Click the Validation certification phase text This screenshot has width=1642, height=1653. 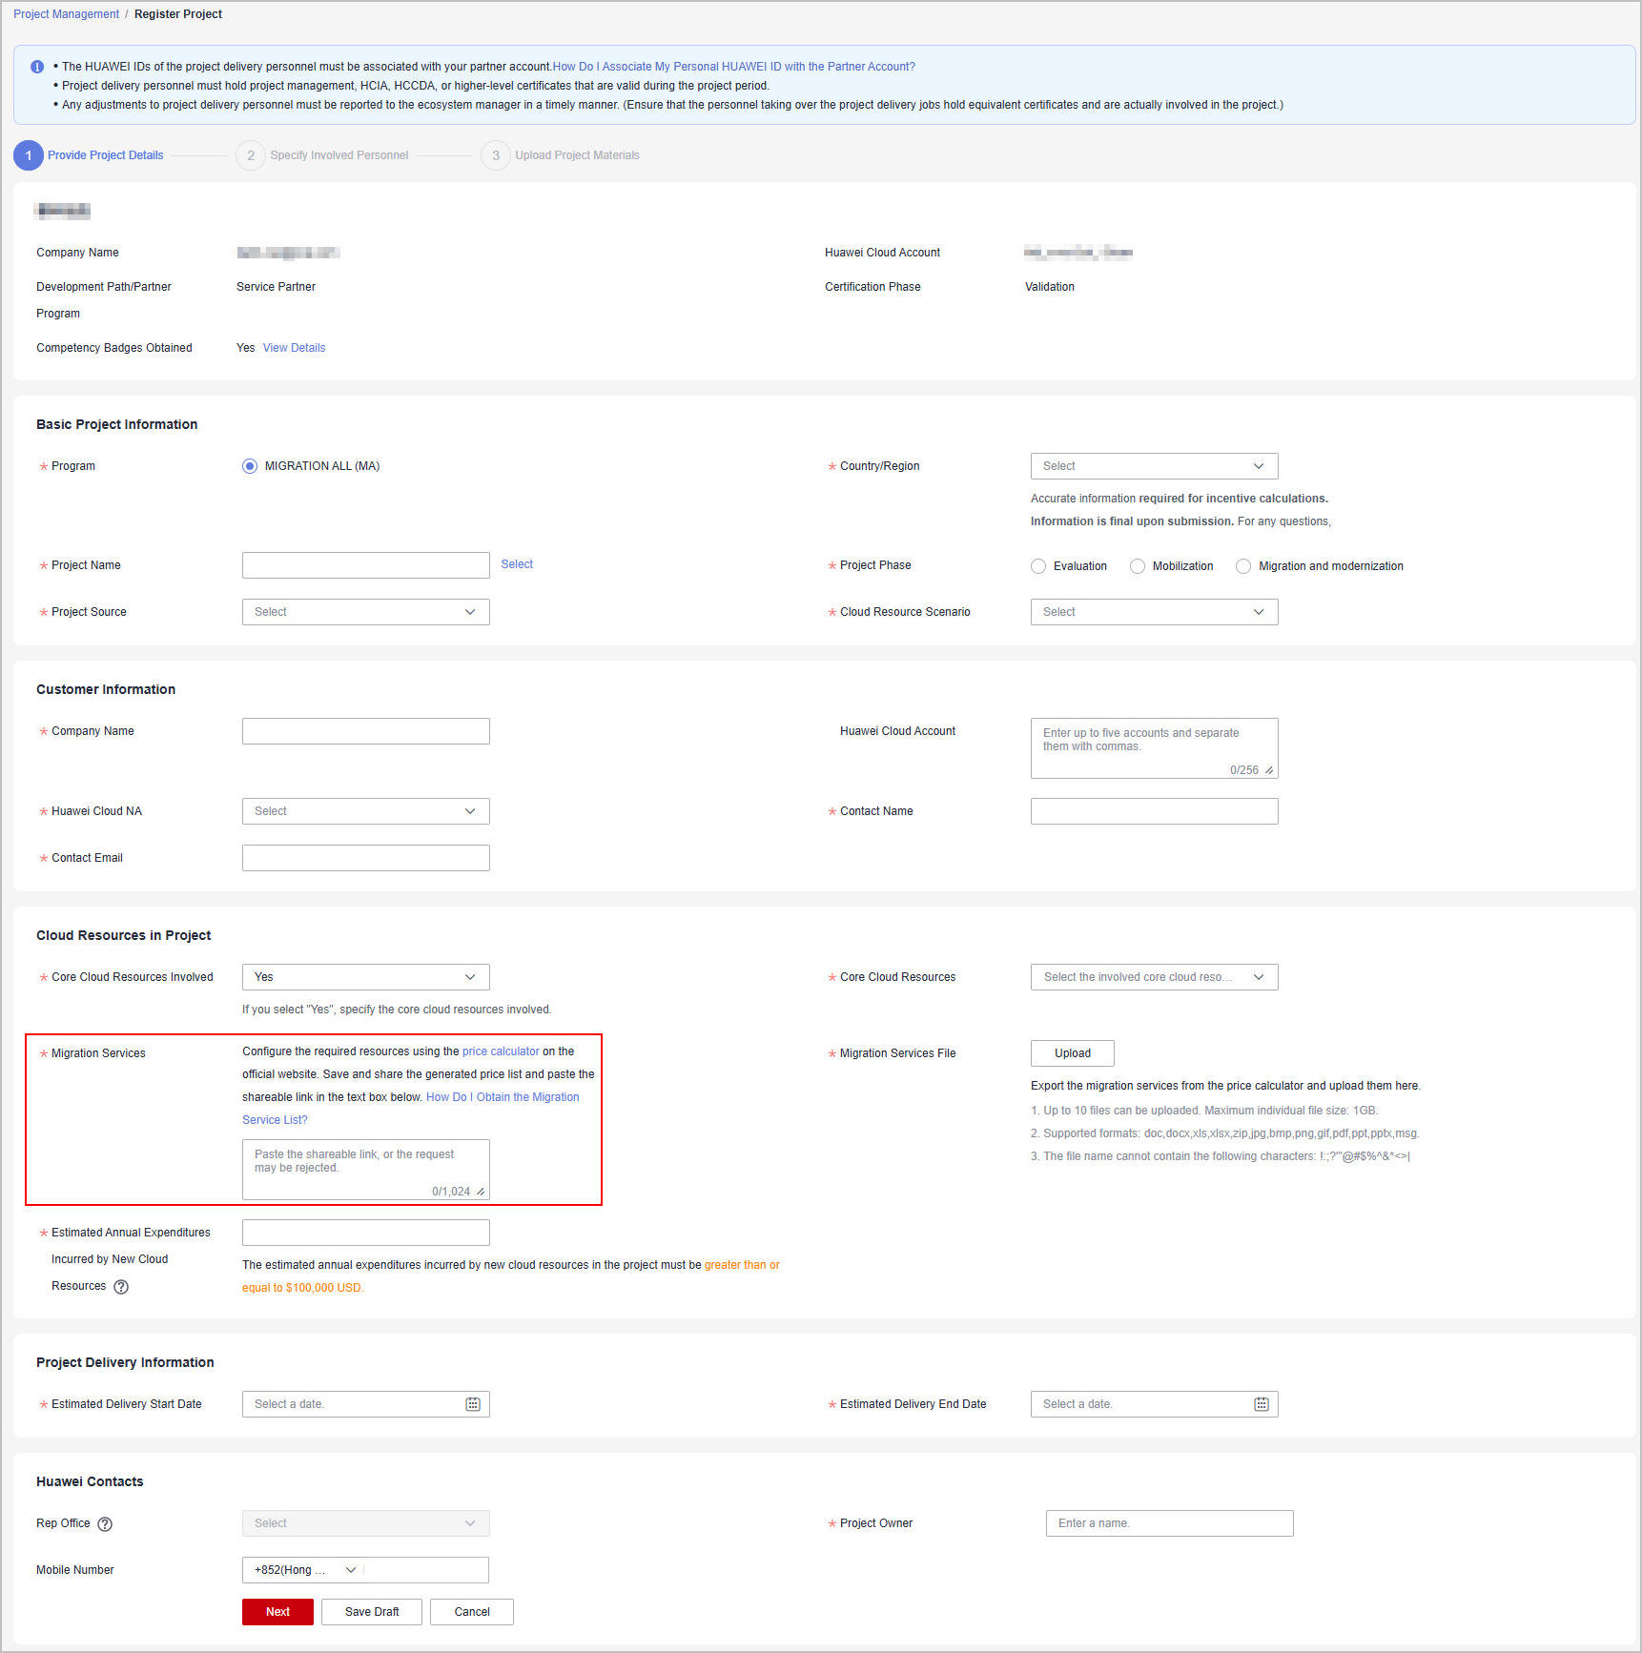click(1050, 287)
